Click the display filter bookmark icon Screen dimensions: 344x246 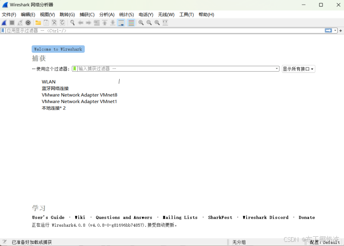[3, 31]
